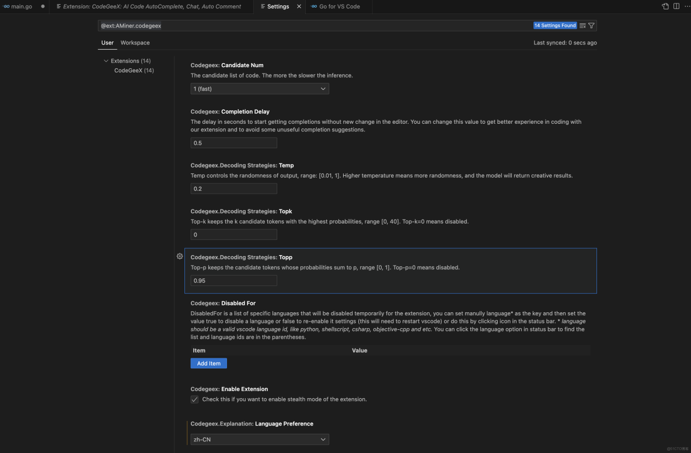Image resolution: width=691 pixels, height=453 pixels.
Task: Open the Language Preference dropdown
Action: pyautogui.click(x=260, y=440)
